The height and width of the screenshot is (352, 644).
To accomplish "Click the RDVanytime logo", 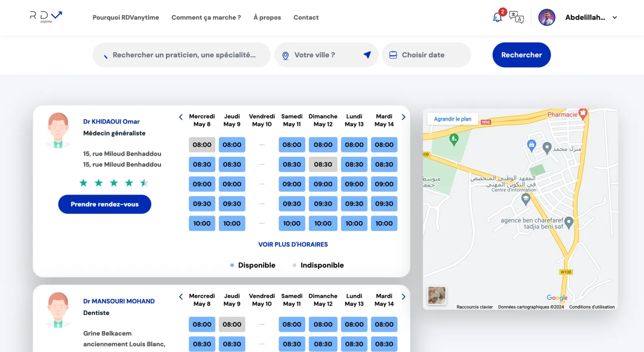I will pos(46,17).
